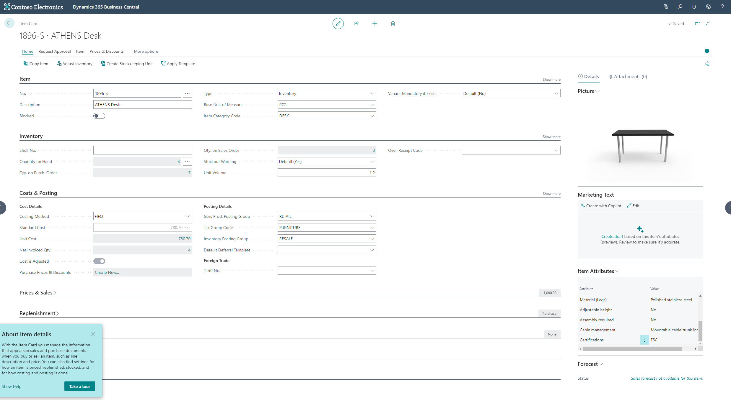Open the settings gear icon
The width and height of the screenshot is (731, 400).
[708, 7]
